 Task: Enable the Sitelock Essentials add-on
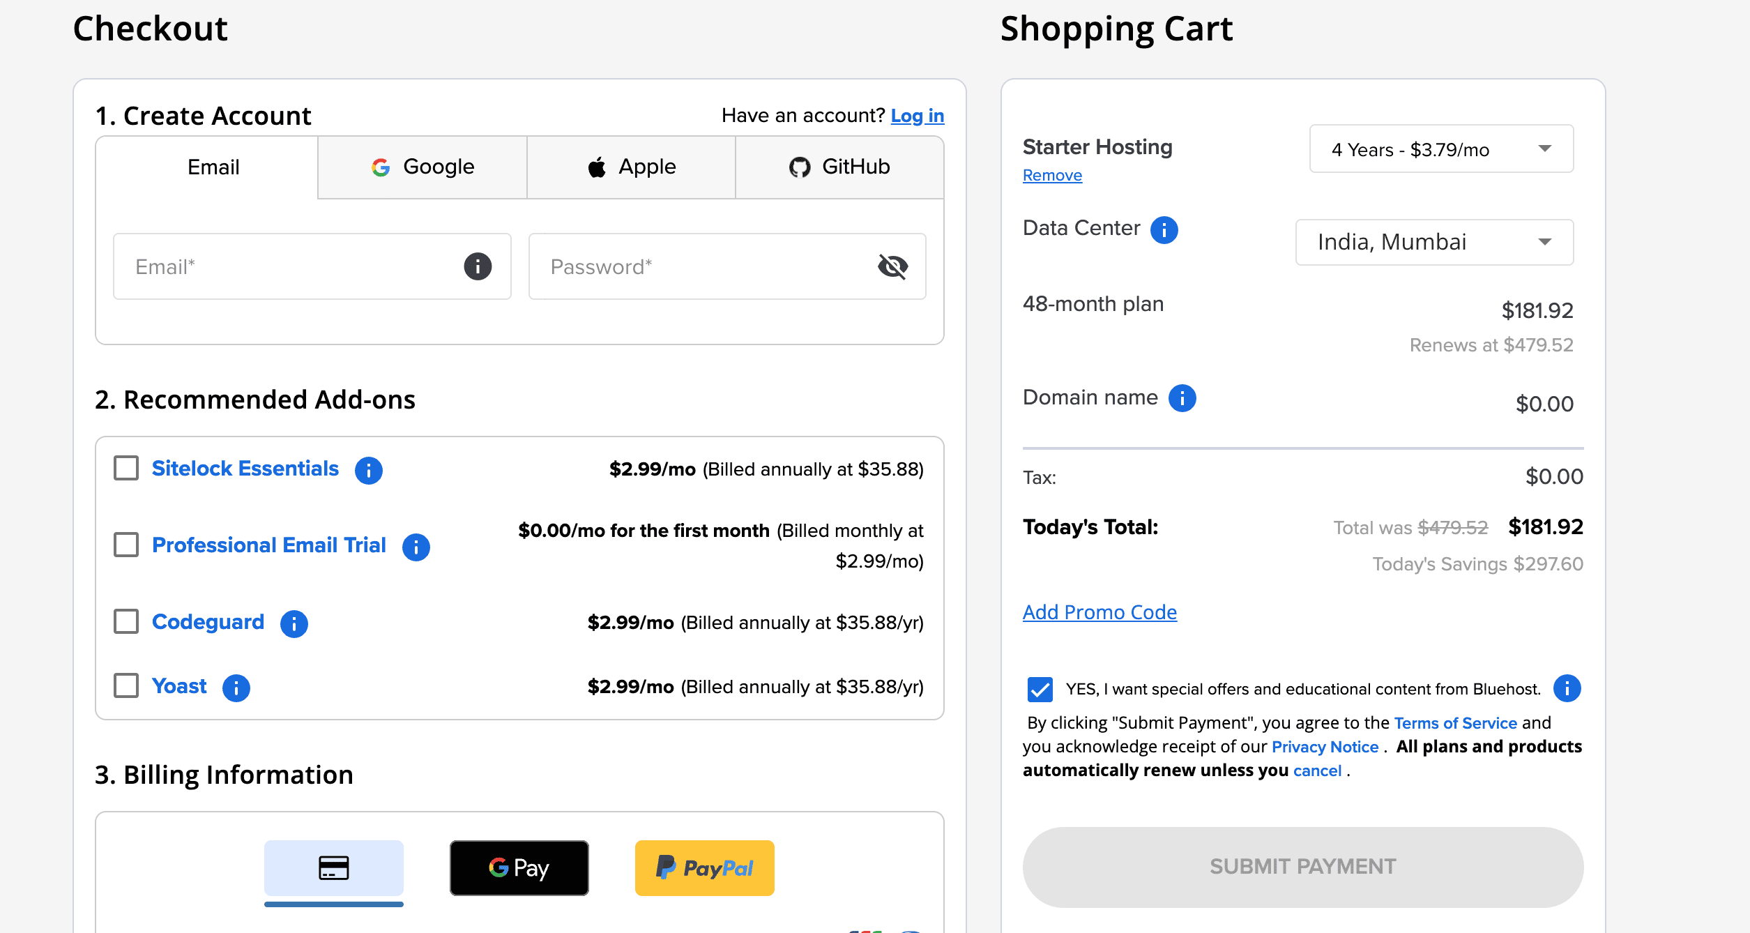125,469
